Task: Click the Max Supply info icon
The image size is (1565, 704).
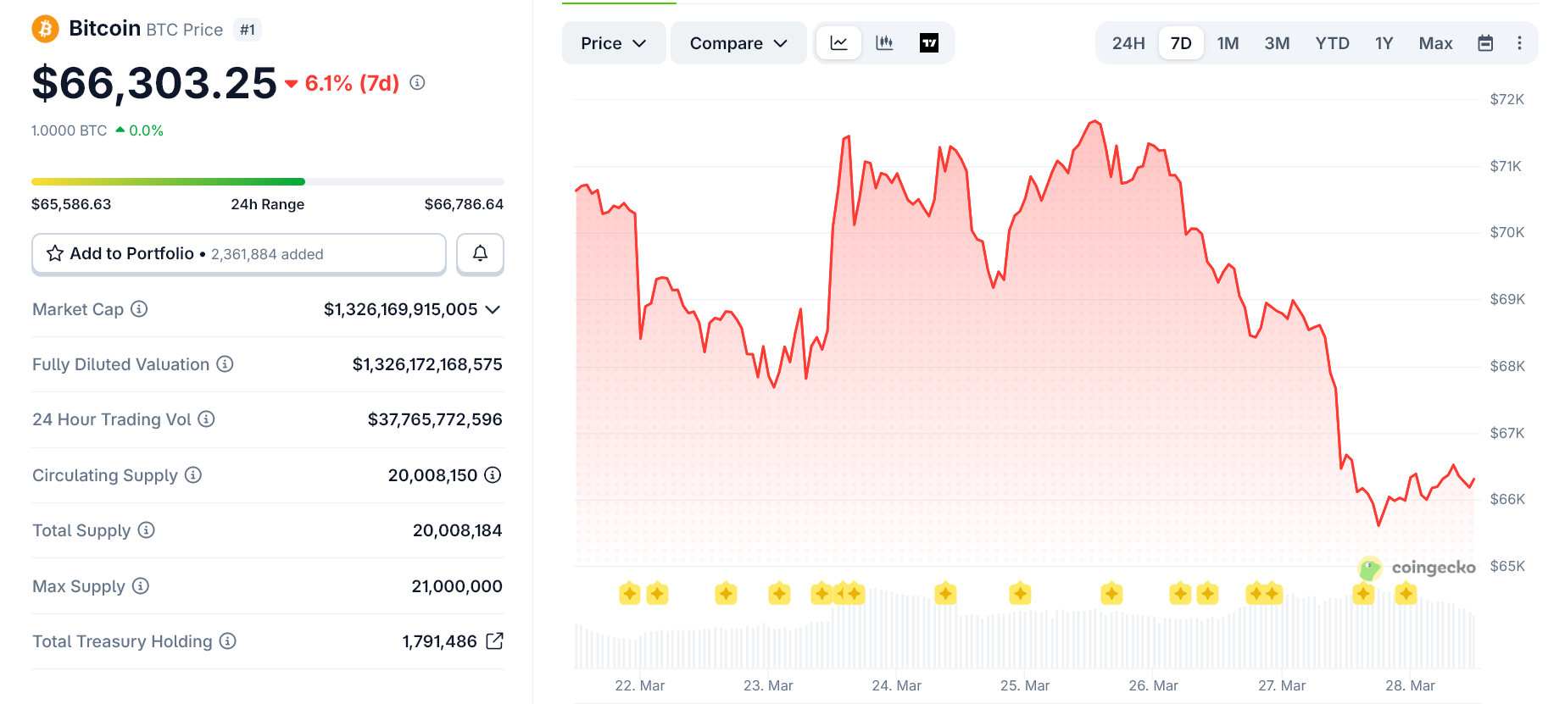Action: tap(141, 586)
